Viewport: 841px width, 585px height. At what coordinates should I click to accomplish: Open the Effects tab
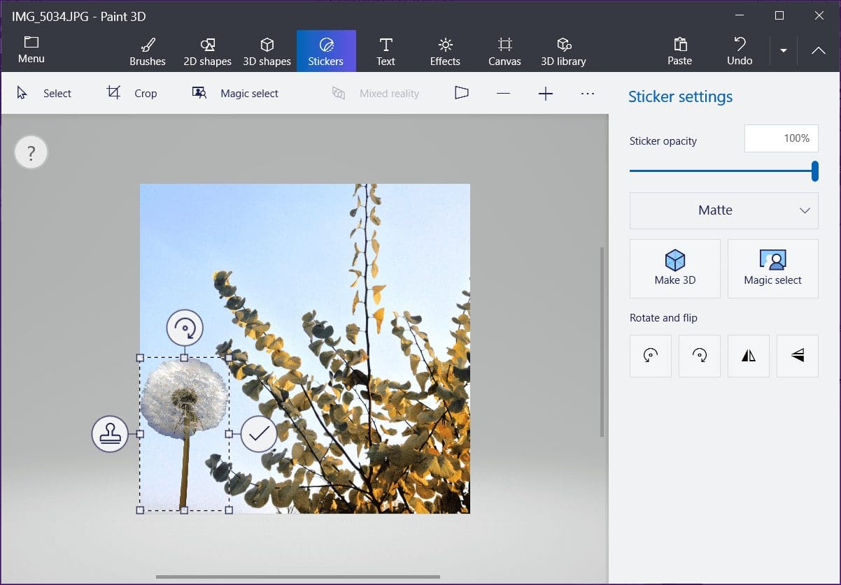point(445,52)
